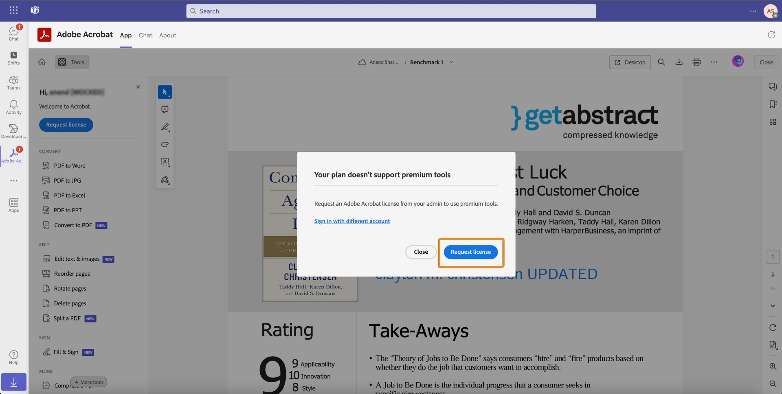Click Close button in document toolbar
This screenshot has height=394, width=782.
(766, 62)
